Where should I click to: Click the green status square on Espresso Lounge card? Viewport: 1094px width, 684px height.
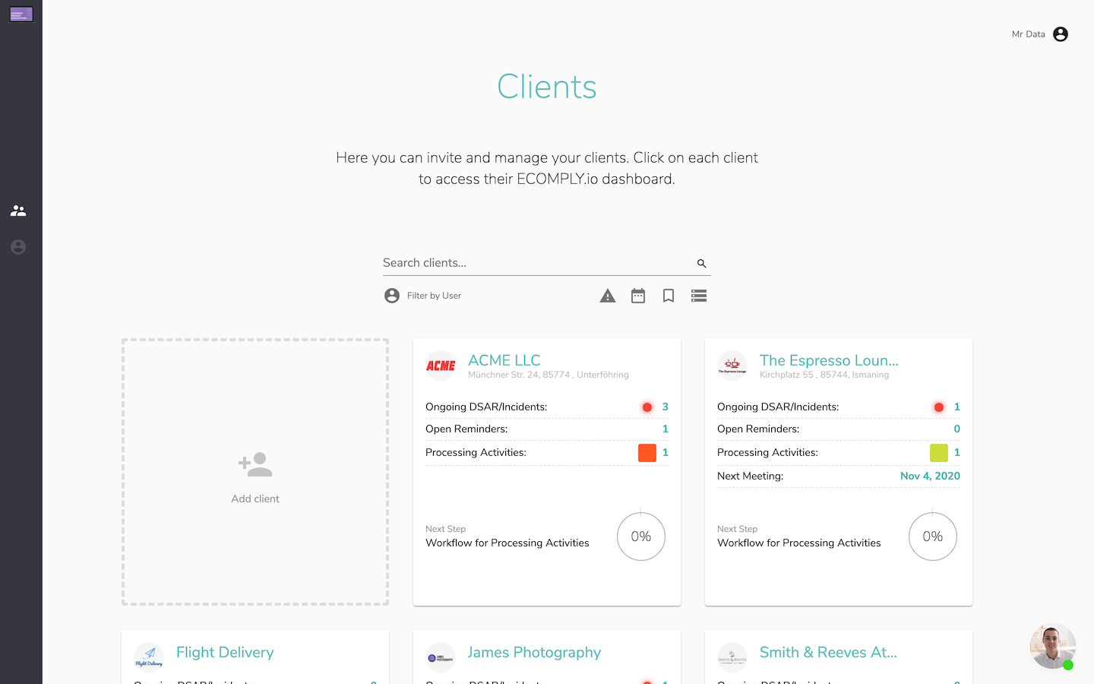938,452
